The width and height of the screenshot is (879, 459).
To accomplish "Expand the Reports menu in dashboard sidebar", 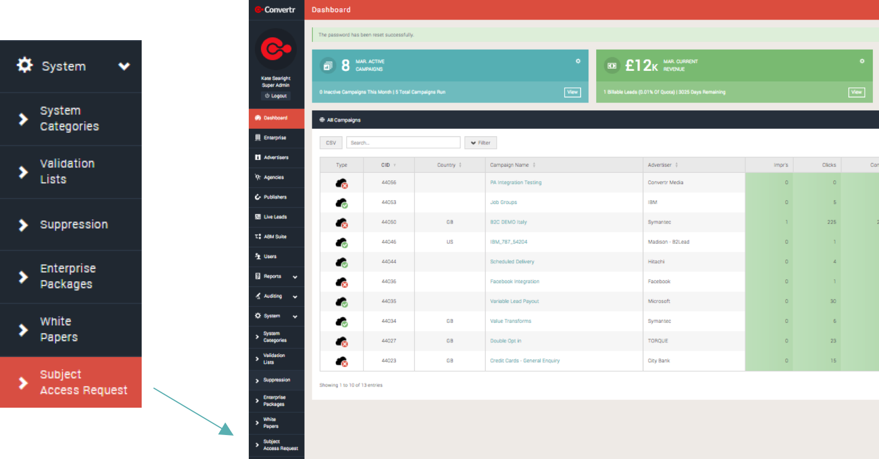I will [x=277, y=276].
